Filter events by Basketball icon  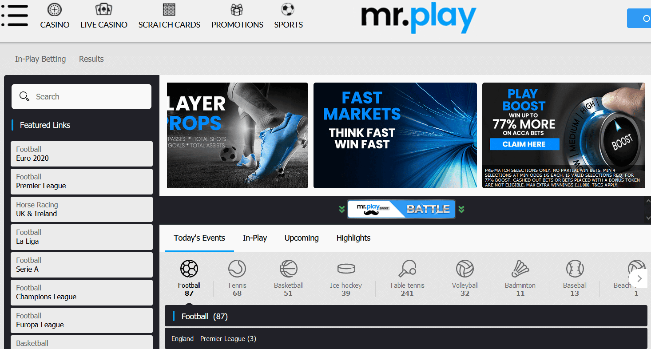click(288, 269)
